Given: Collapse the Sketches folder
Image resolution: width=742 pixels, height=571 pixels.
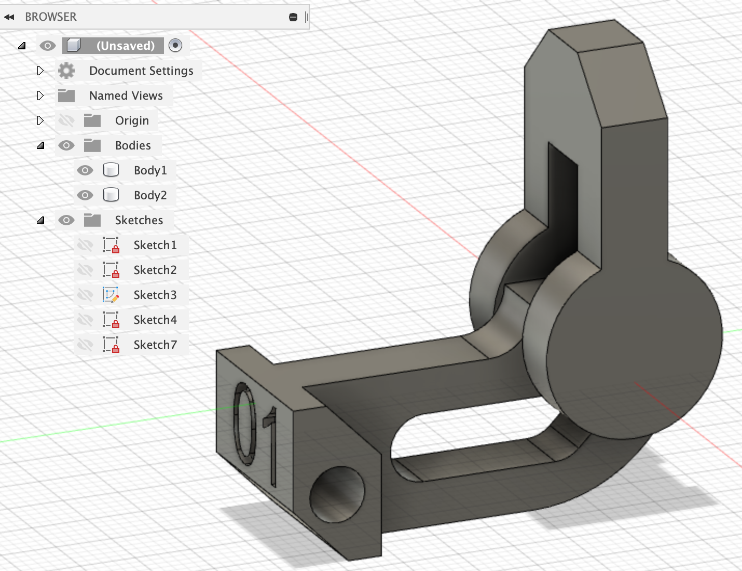Looking at the screenshot, I should (x=40, y=220).
